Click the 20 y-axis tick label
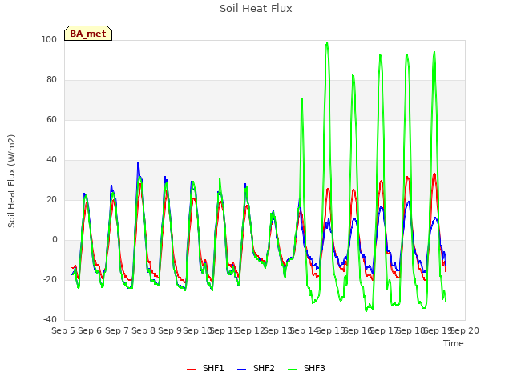This screenshot has height=384, width=513. coord(51,200)
